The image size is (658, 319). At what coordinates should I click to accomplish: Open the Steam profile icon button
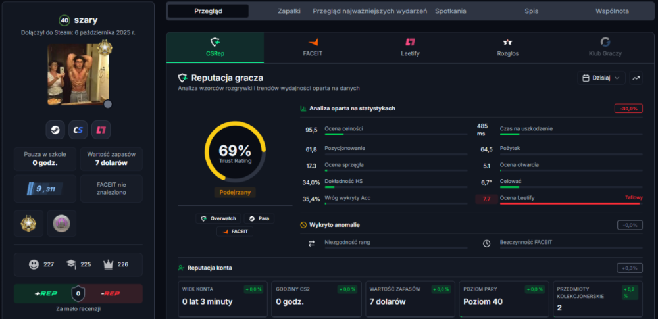click(x=55, y=130)
